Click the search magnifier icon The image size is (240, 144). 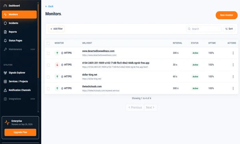189,29
